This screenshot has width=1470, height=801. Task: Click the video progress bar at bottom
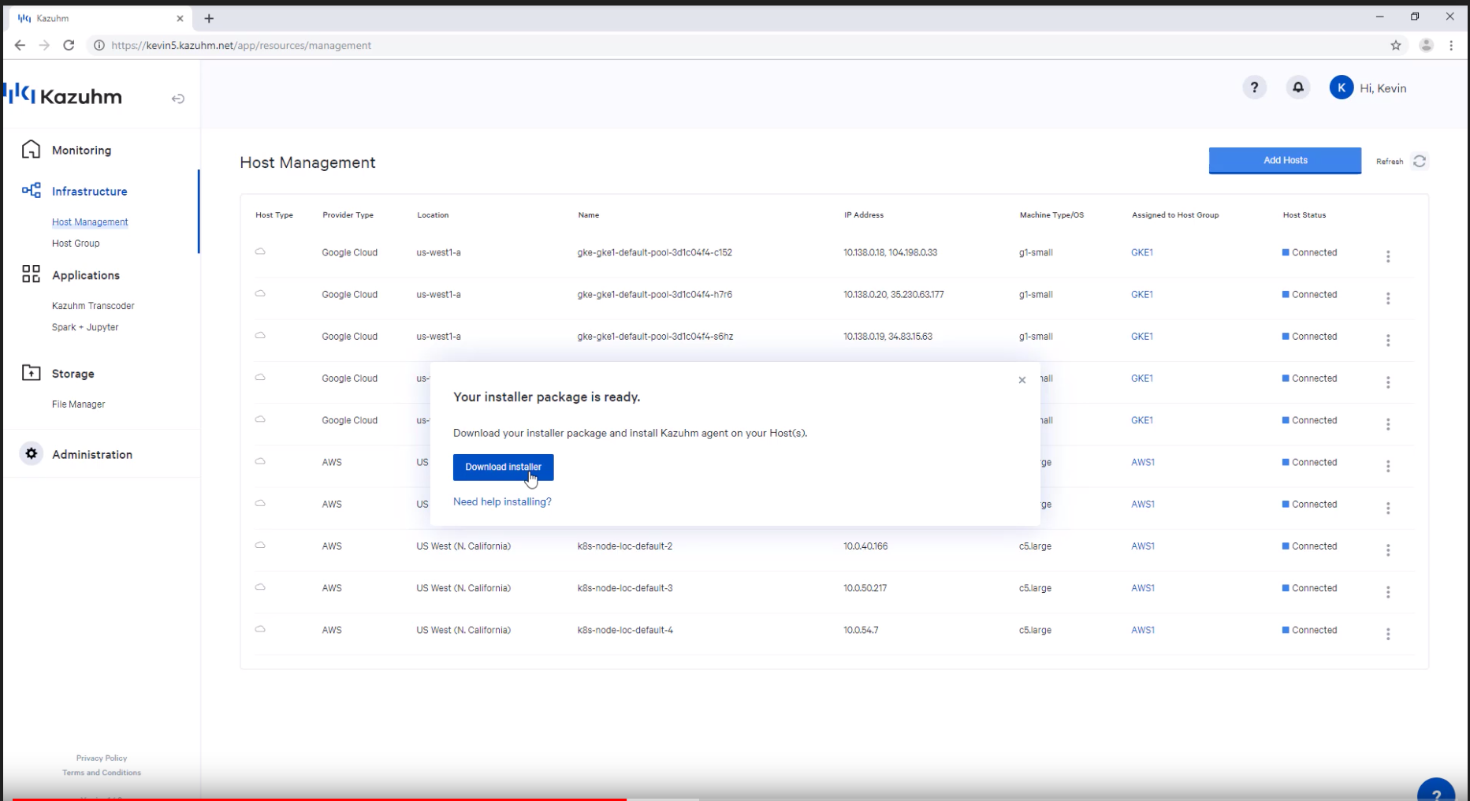[735, 799]
